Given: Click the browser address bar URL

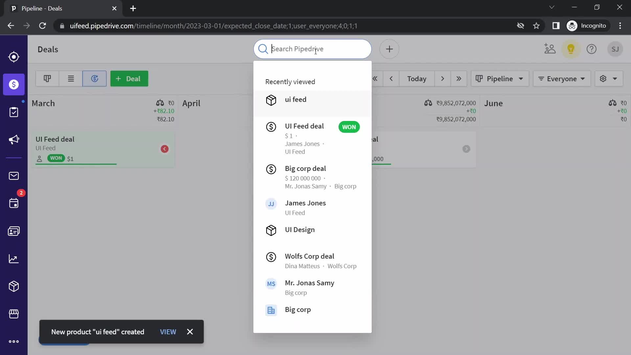Looking at the screenshot, I should coord(214,26).
